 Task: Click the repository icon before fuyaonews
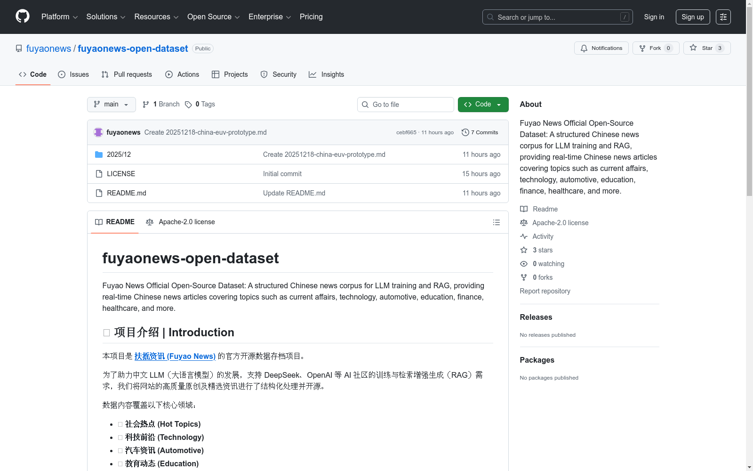(x=19, y=49)
